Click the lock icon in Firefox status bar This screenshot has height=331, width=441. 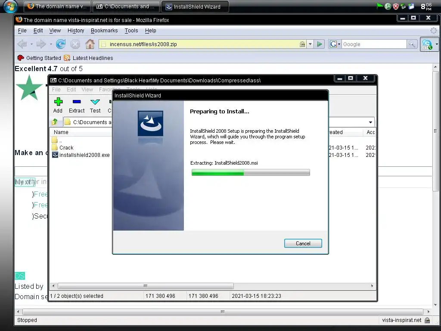coord(427,320)
